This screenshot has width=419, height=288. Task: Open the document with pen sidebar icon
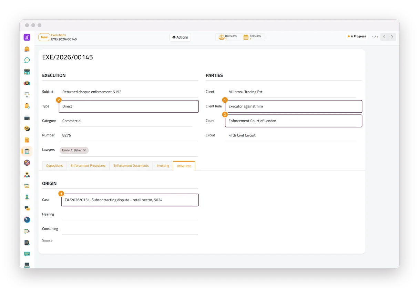[x=27, y=243]
